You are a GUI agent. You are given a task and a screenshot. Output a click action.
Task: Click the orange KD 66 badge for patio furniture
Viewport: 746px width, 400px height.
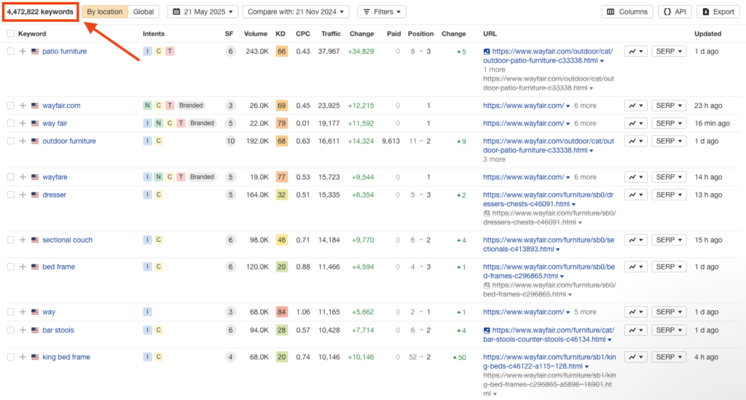282,52
